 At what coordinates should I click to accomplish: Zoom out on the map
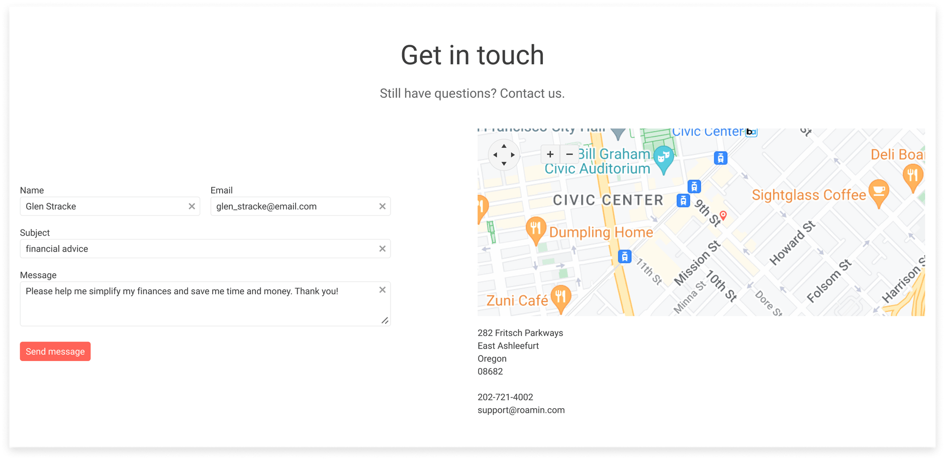tap(569, 154)
